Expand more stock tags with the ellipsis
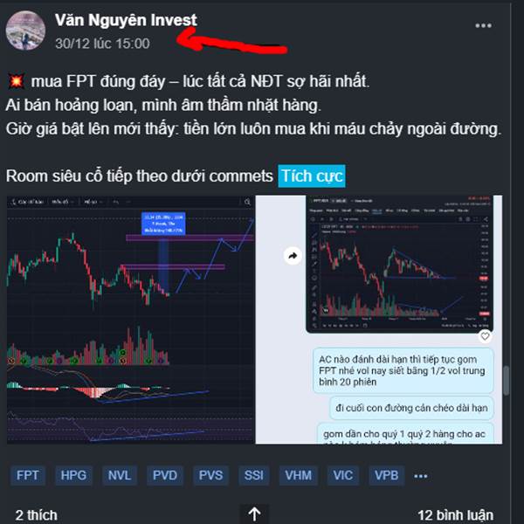524x524 pixels. pos(420,476)
